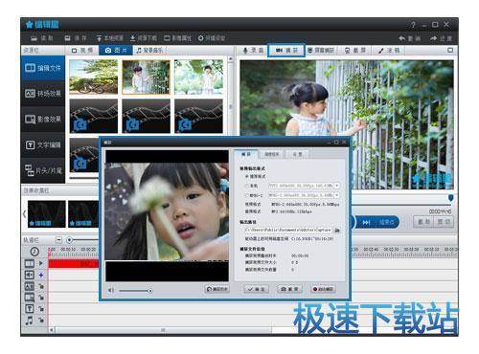Switch to the Pictures resource tab

116,51
